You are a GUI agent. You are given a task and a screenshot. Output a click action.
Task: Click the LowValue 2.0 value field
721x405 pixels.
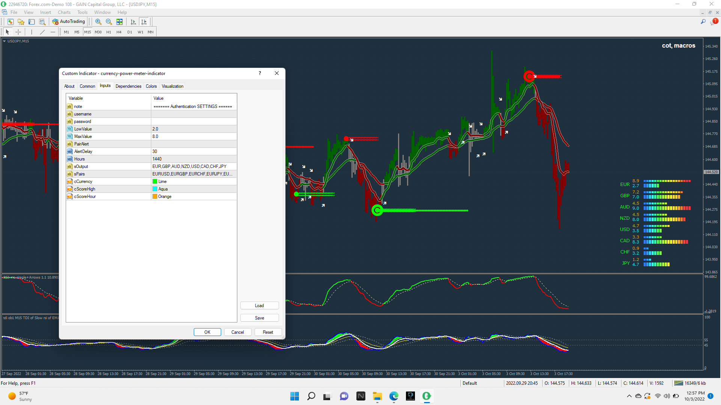click(x=194, y=129)
